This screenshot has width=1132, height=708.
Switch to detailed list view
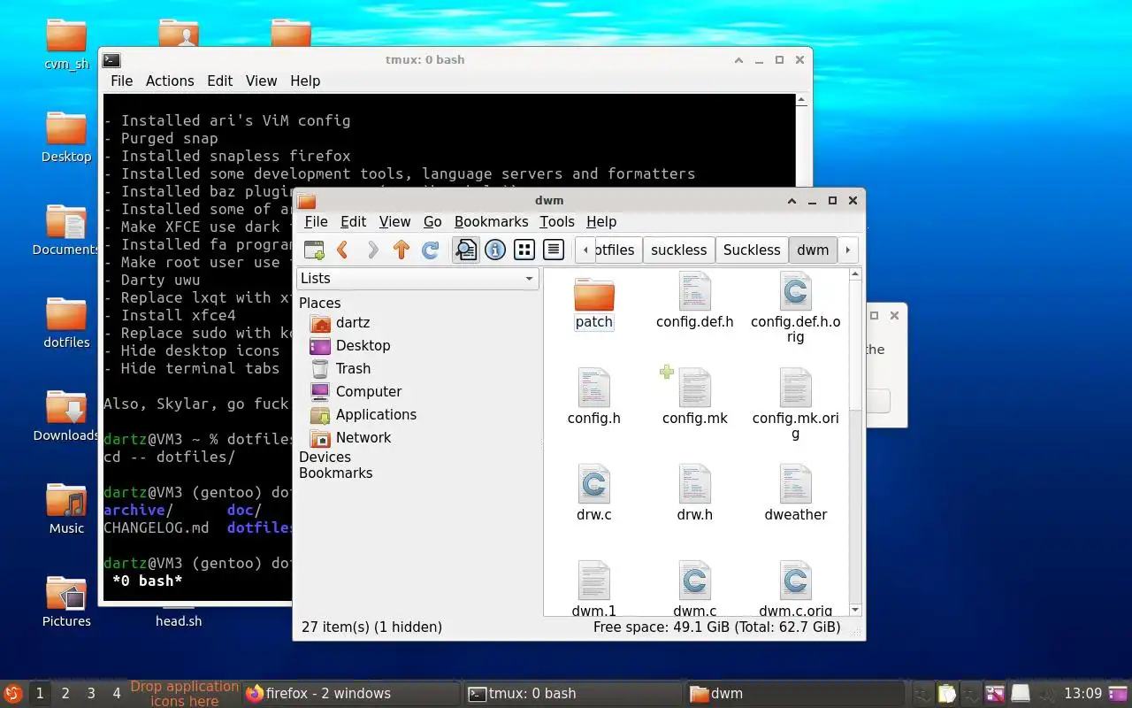(554, 250)
